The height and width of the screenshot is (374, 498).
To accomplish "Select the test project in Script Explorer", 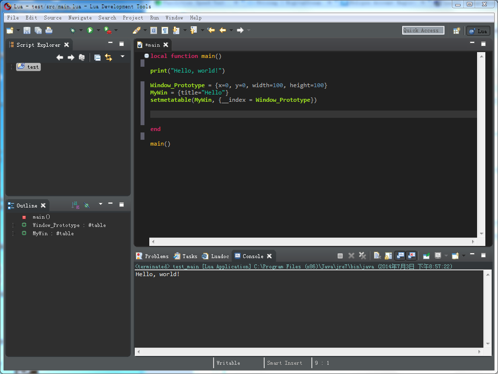I will click(x=33, y=67).
